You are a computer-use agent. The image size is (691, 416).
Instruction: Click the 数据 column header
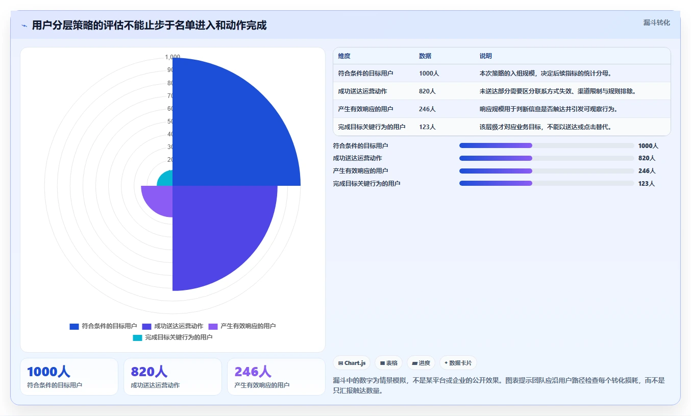pos(425,56)
